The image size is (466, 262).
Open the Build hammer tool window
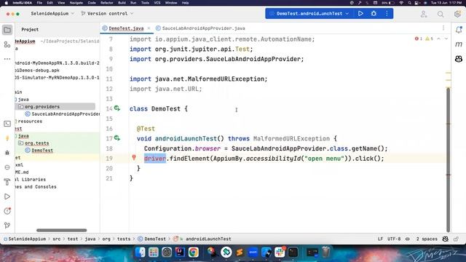(7, 182)
